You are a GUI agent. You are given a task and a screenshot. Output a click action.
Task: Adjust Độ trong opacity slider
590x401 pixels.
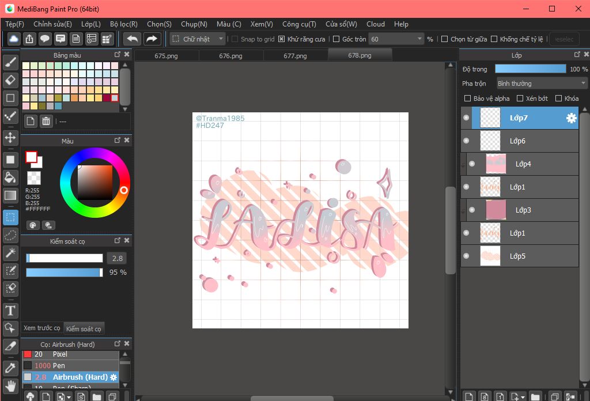[x=531, y=69]
